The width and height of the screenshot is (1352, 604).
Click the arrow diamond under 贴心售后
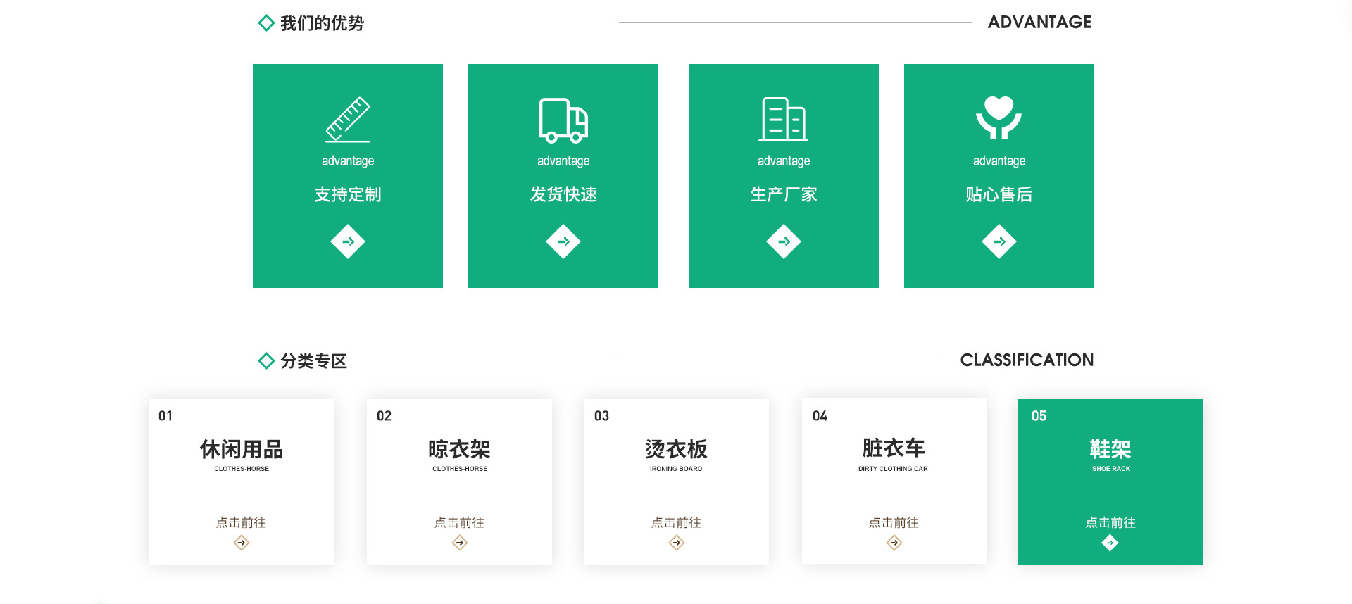999,241
